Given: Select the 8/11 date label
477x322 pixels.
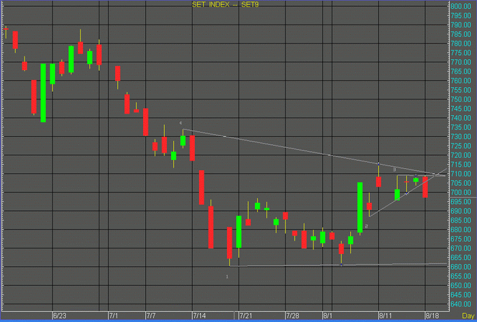Looking at the screenshot, I should [x=386, y=316].
